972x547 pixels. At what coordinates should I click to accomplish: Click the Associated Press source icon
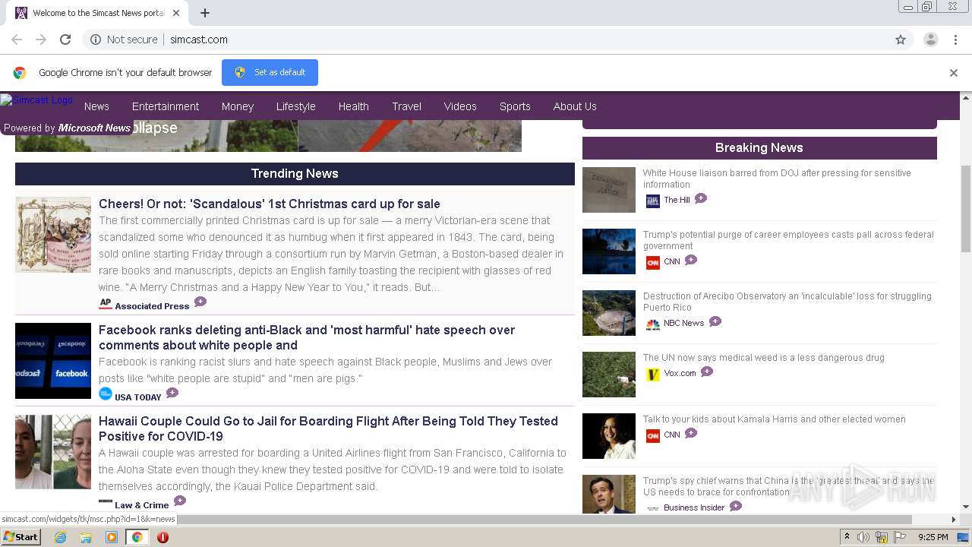pyautogui.click(x=106, y=304)
